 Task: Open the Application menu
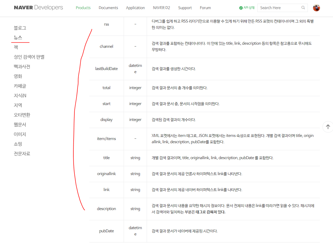pos(135,8)
